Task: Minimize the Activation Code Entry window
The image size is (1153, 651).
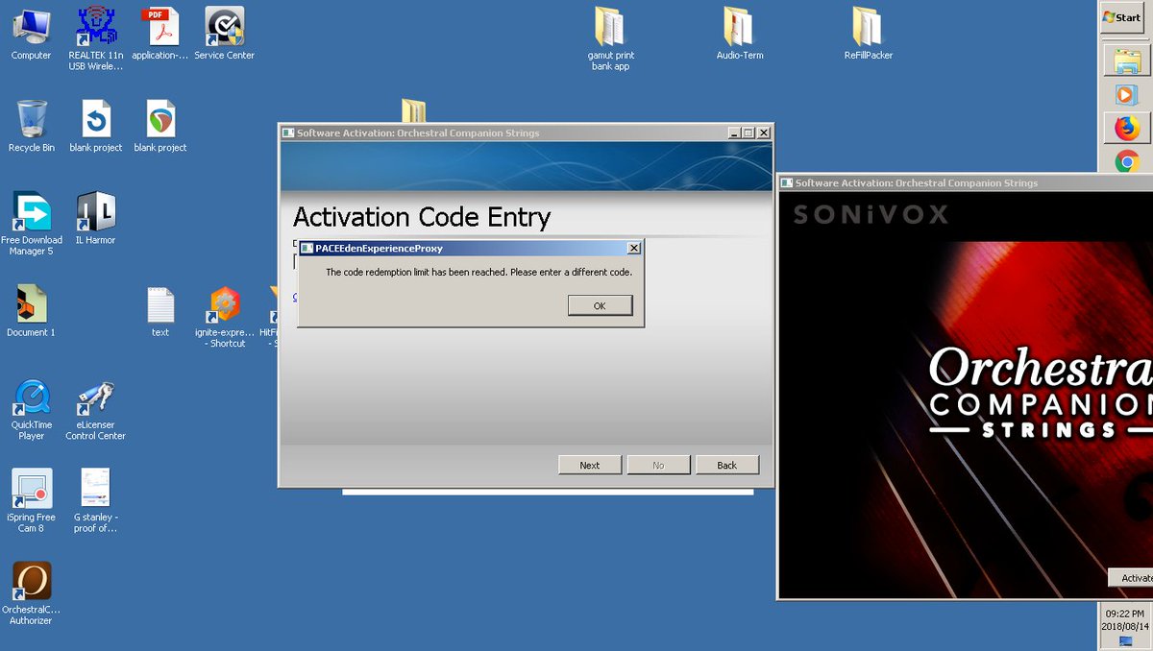Action: tap(733, 133)
